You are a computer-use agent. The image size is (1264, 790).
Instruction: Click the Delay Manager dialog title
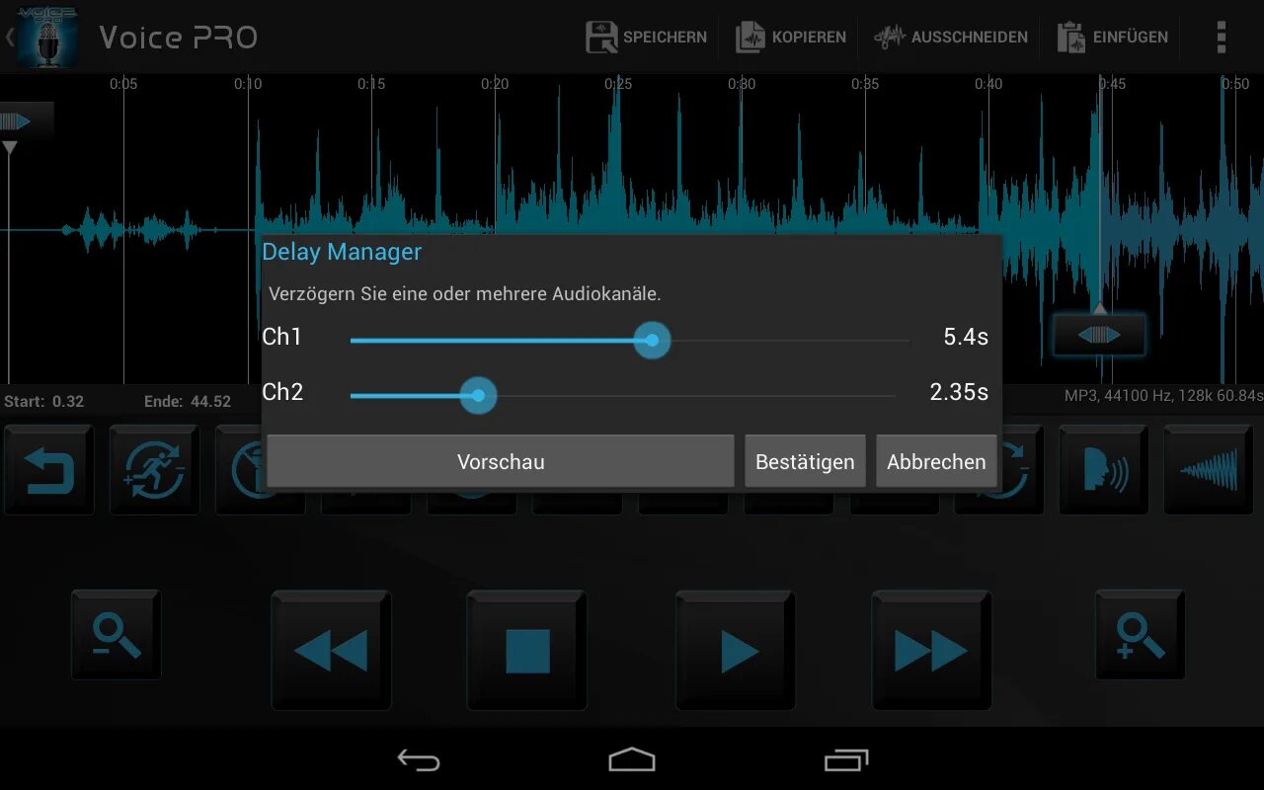pos(342,252)
